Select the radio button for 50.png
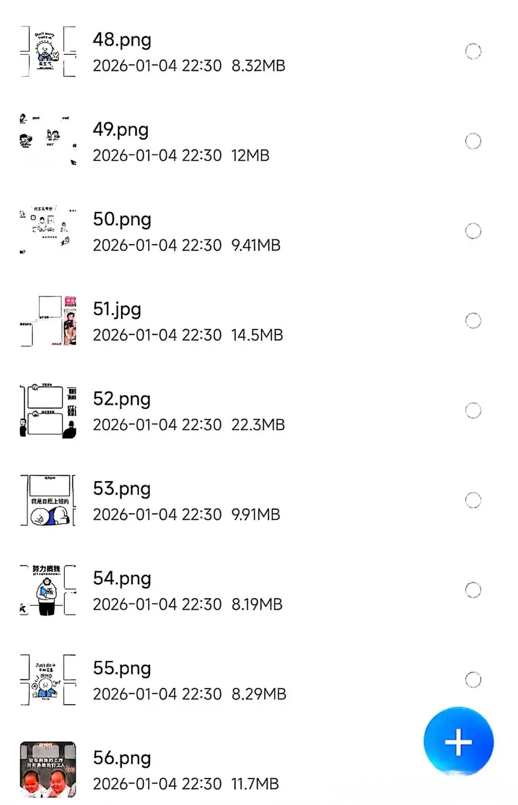The width and height of the screenshot is (518, 805). (473, 231)
